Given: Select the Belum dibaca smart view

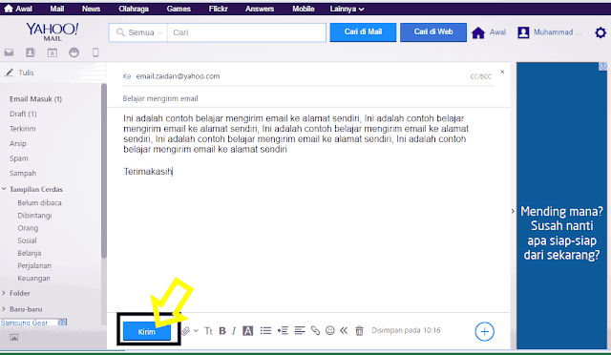Looking at the screenshot, I should (x=39, y=202).
